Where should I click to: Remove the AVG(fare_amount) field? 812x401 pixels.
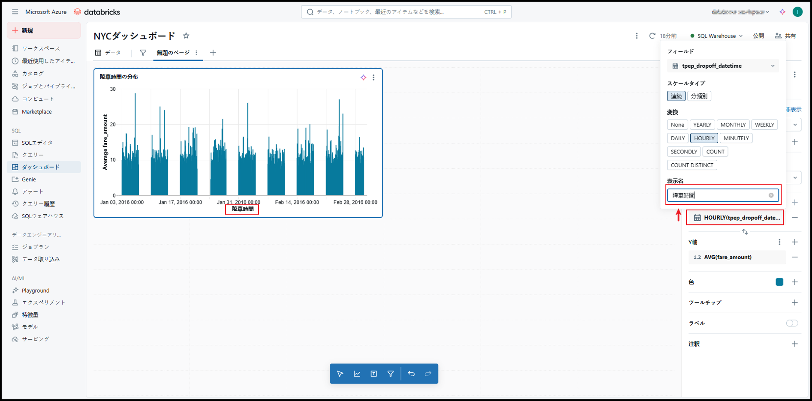pyautogui.click(x=795, y=257)
